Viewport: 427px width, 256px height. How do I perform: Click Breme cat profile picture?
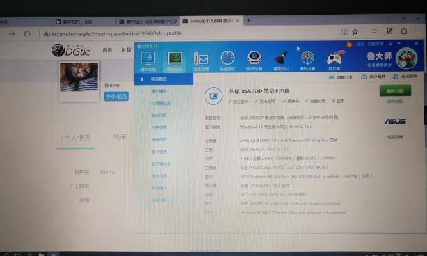tap(79, 77)
